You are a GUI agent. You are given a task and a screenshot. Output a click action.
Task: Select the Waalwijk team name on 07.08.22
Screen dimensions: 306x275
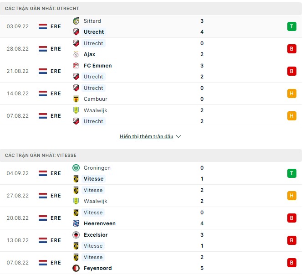coord(95,110)
